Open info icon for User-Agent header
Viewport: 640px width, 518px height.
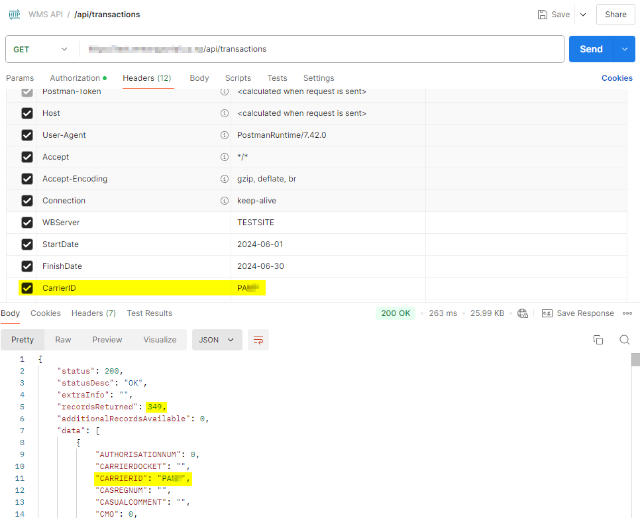pyautogui.click(x=225, y=135)
